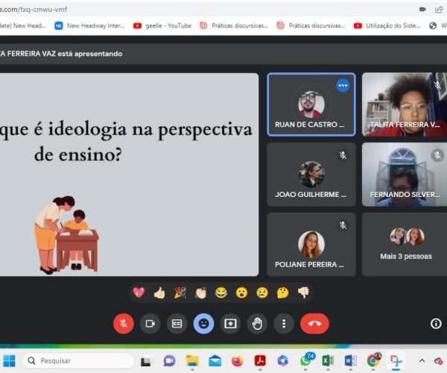Open options on RUAN DE CASTRO tile
This screenshot has width=447, height=373.
pos(343,85)
